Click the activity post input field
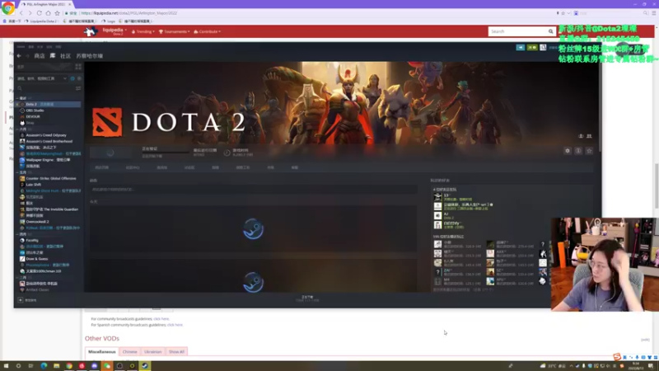Image resolution: width=659 pixels, height=371 pixels. [x=254, y=190]
